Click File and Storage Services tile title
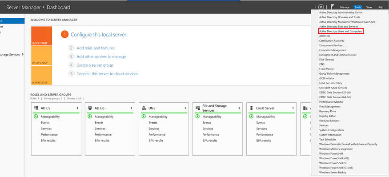The image size is (389, 177). click(214, 108)
